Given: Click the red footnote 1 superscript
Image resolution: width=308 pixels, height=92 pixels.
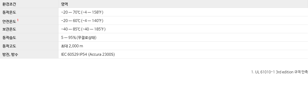Looking at the screenshot, I should pyautogui.click(x=18, y=19).
